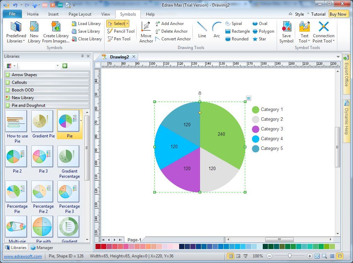Select the Line drawing tool

coord(202,31)
